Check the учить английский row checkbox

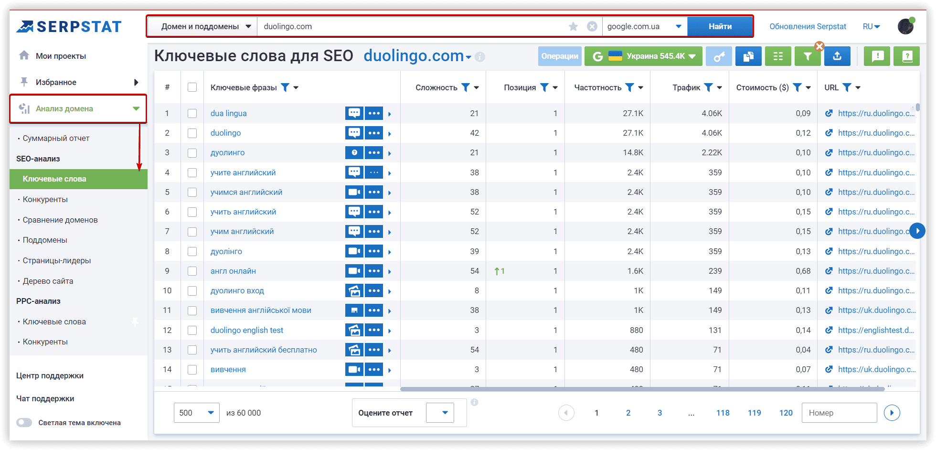click(192, 212)
